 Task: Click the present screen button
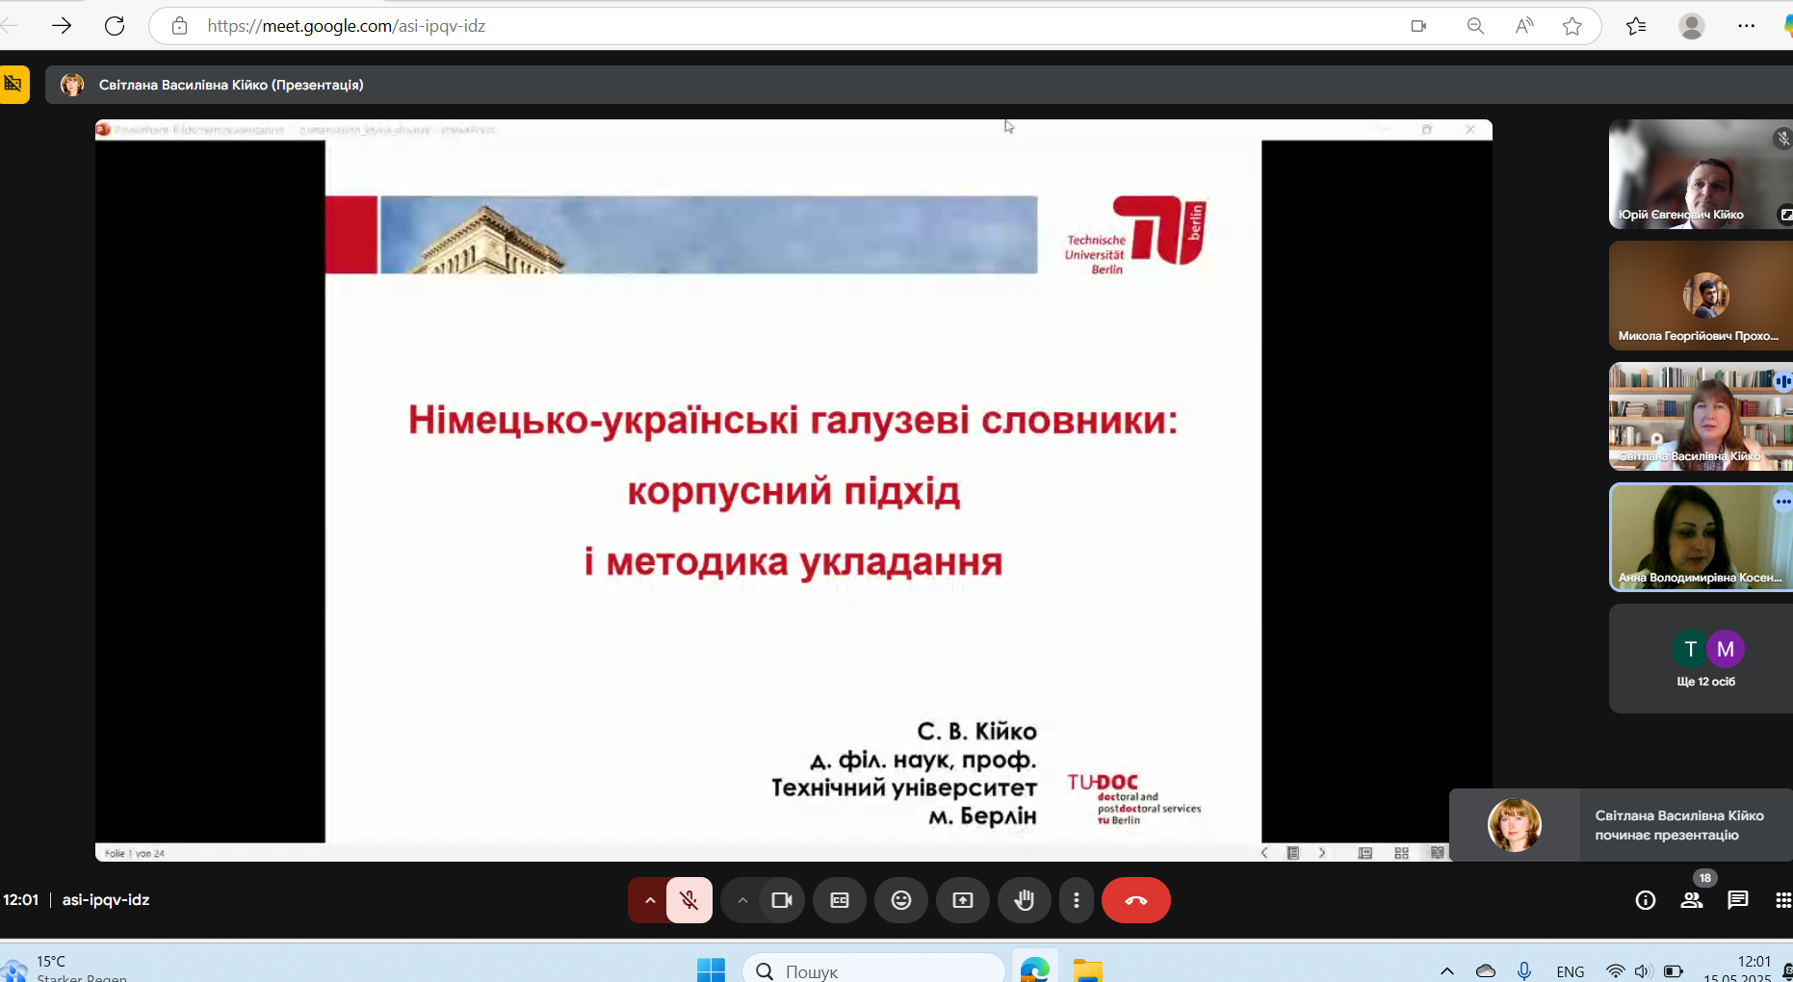tap(963, 900)
